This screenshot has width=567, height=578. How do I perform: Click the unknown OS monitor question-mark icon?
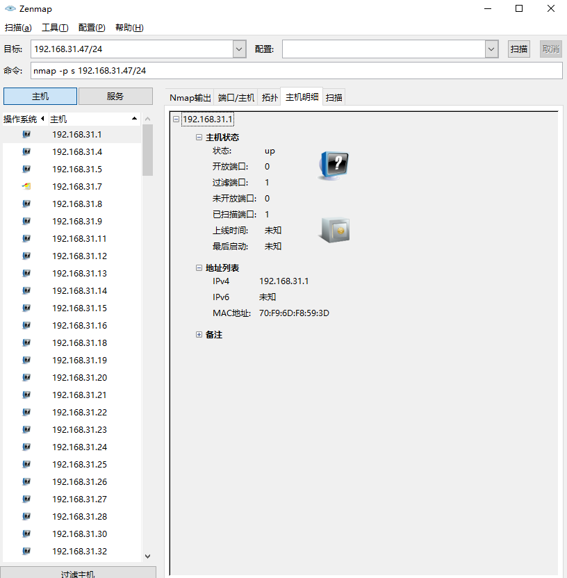point(334,165)
